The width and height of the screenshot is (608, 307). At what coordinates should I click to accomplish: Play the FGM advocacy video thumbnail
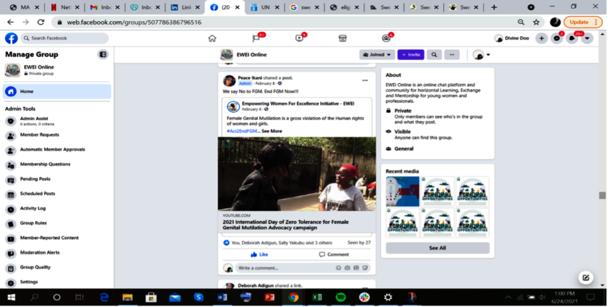click(x=297, y=173)
